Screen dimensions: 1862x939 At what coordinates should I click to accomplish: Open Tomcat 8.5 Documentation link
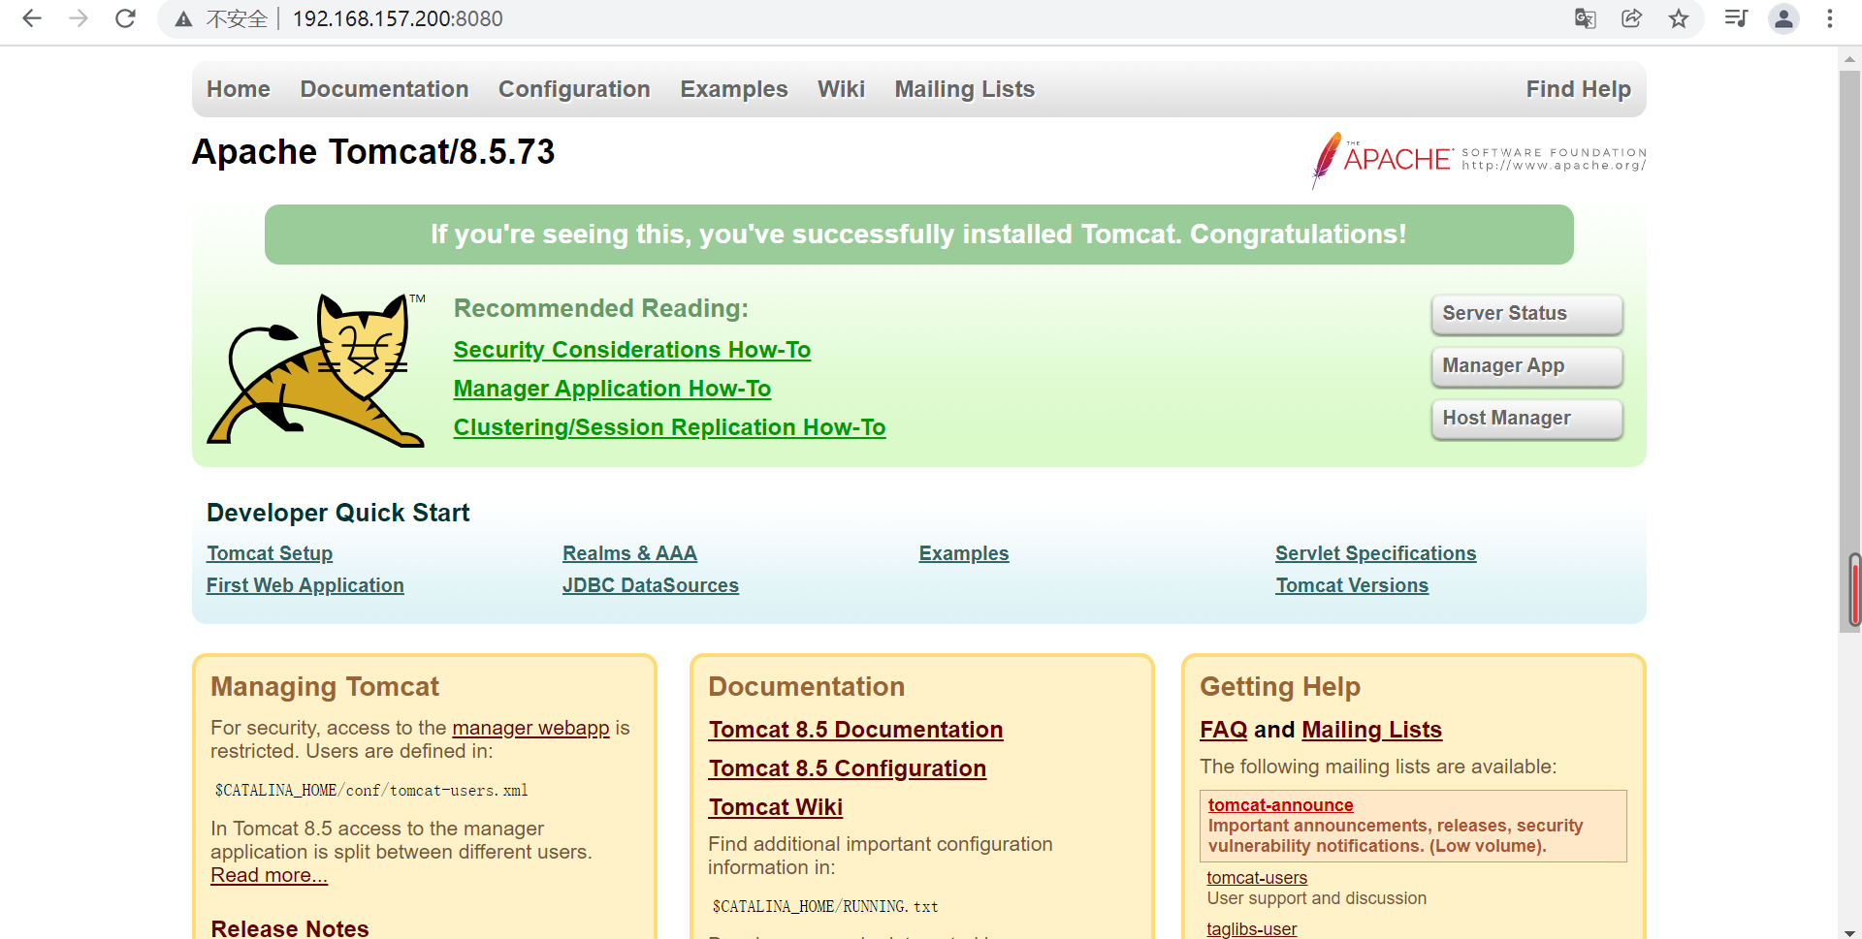[x=855, y=730]
